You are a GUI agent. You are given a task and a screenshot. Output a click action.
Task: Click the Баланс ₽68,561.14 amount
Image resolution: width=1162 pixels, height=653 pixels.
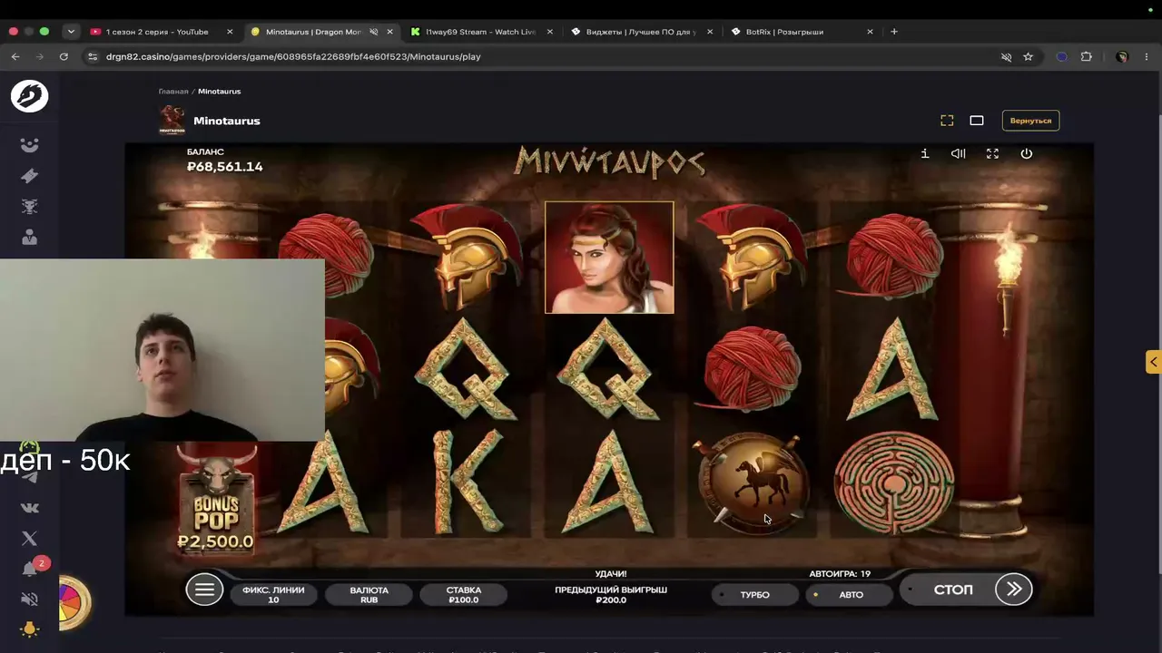pos(225,167)
